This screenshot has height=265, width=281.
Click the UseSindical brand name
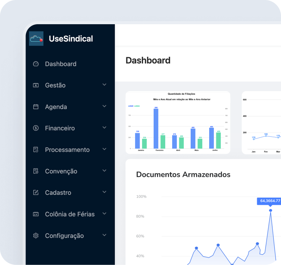pyautogui.click(x=71, y=39)
